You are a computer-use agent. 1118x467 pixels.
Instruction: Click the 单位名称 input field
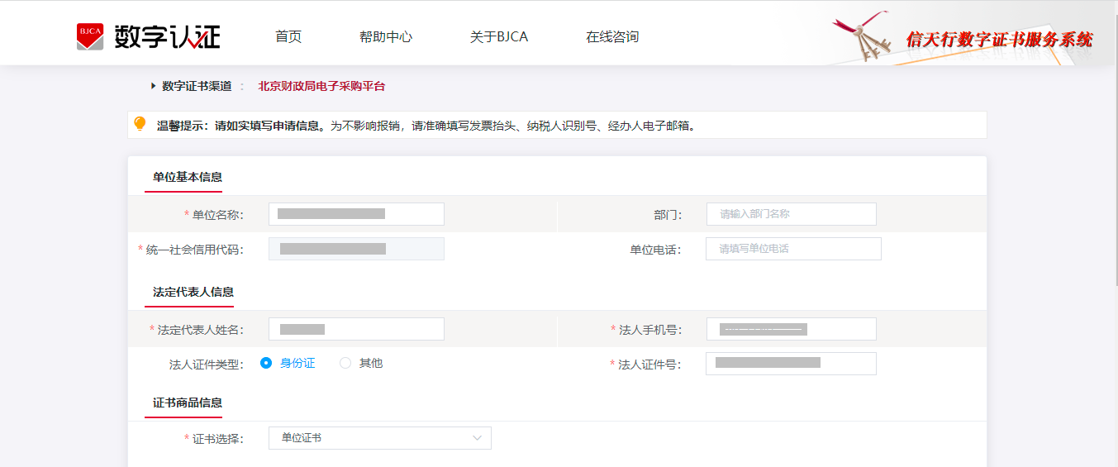(x=356, y=214)
